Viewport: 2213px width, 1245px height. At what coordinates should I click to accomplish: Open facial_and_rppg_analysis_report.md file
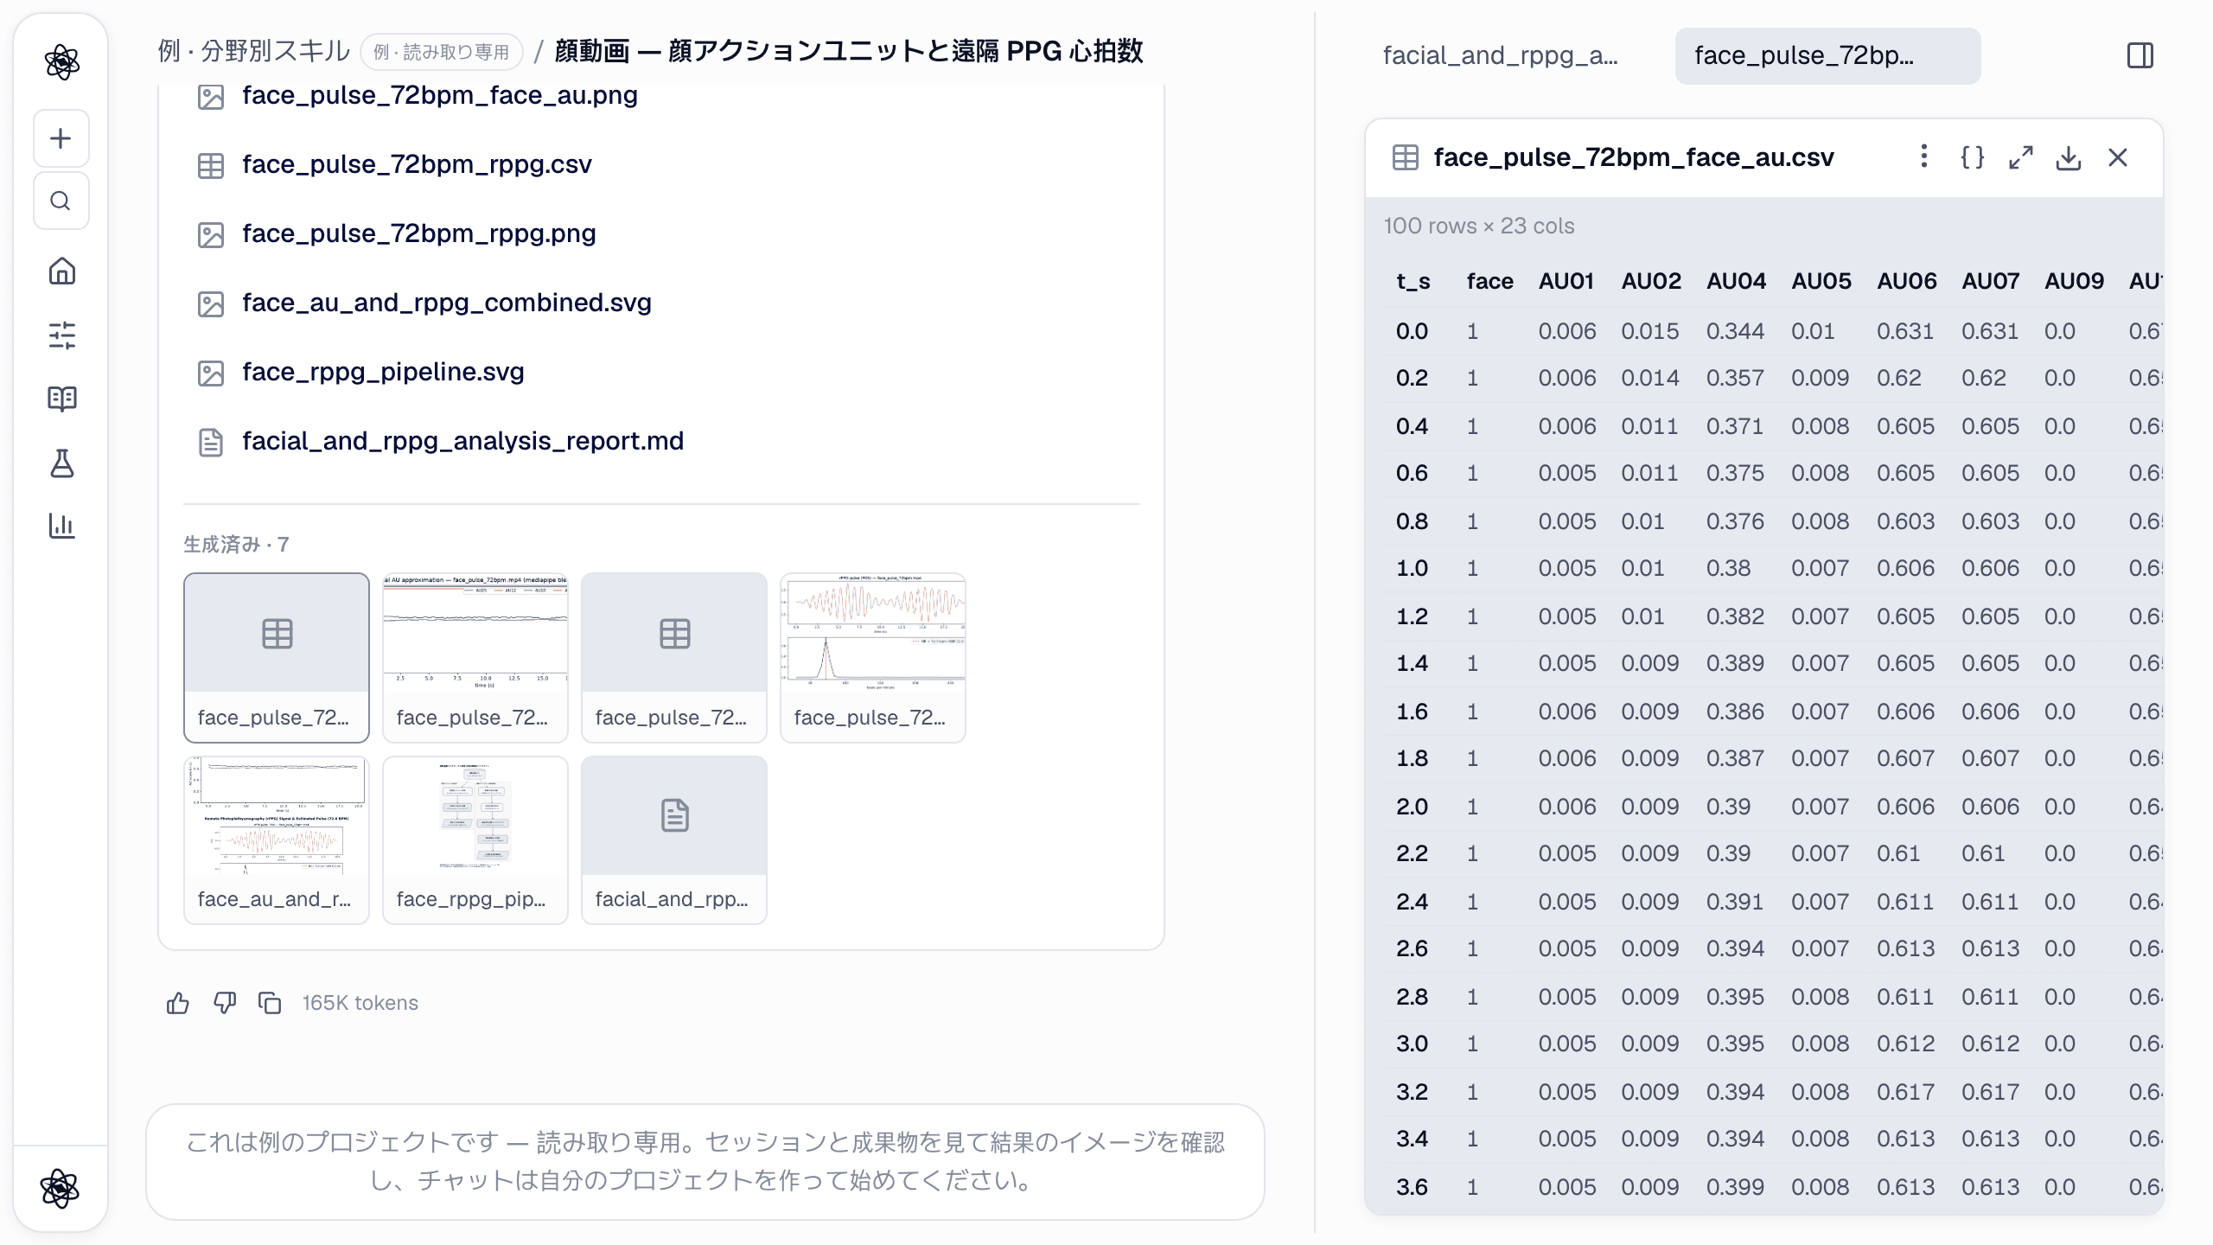(462, 441)
